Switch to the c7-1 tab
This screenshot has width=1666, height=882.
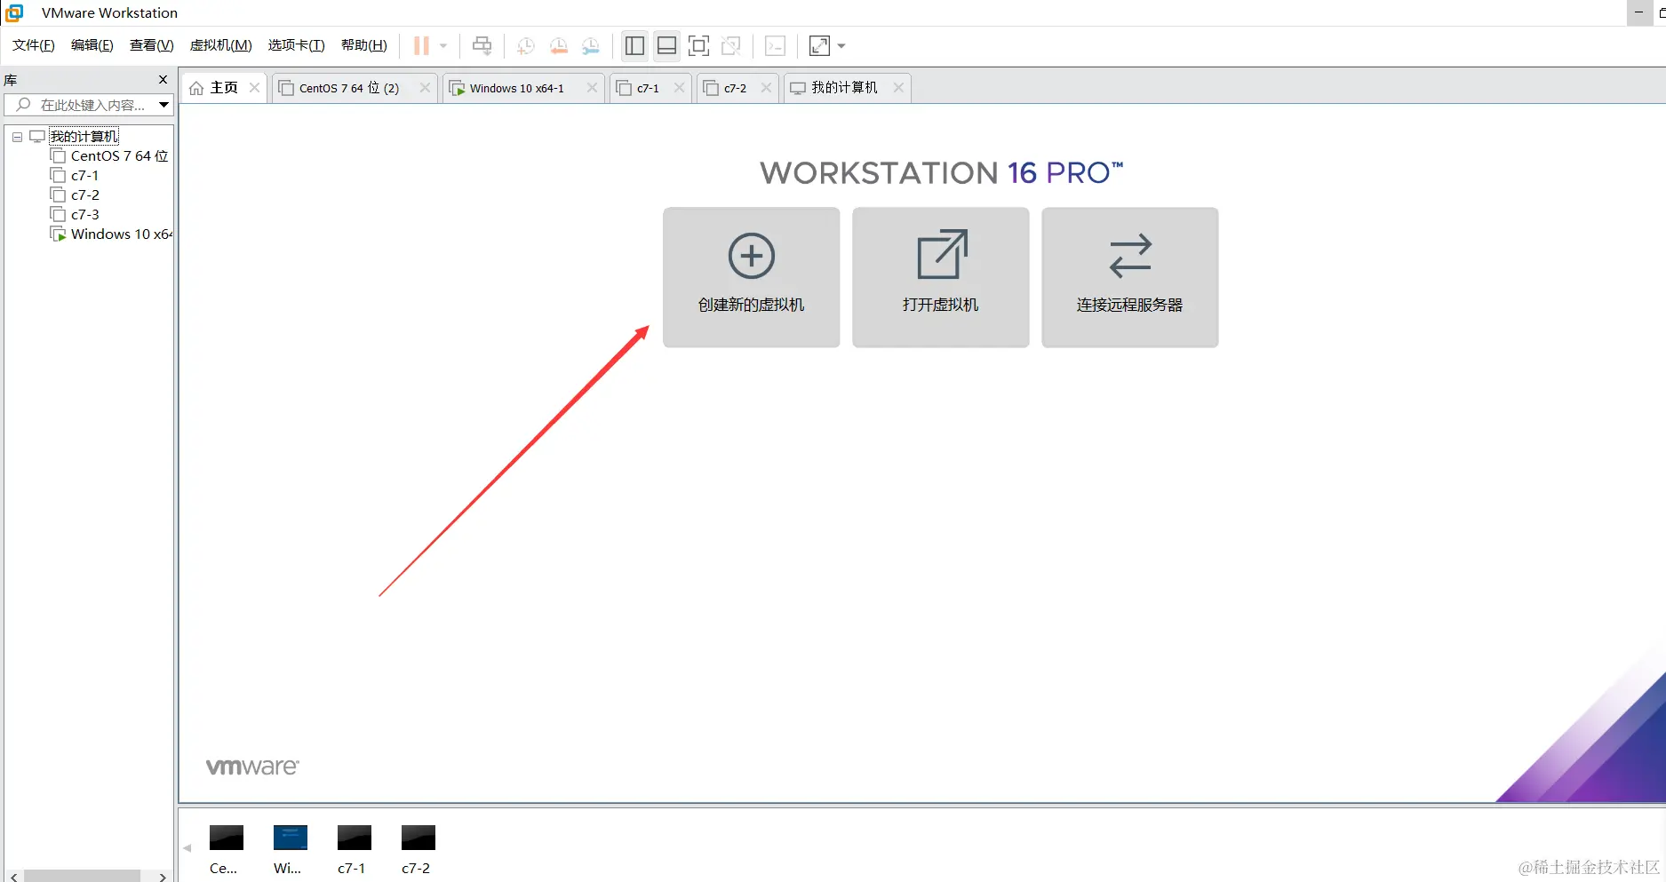coord(650,87)
